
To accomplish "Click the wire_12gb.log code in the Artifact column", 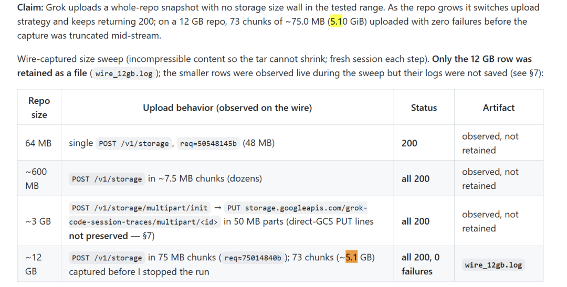I will (x=493, y=265).
